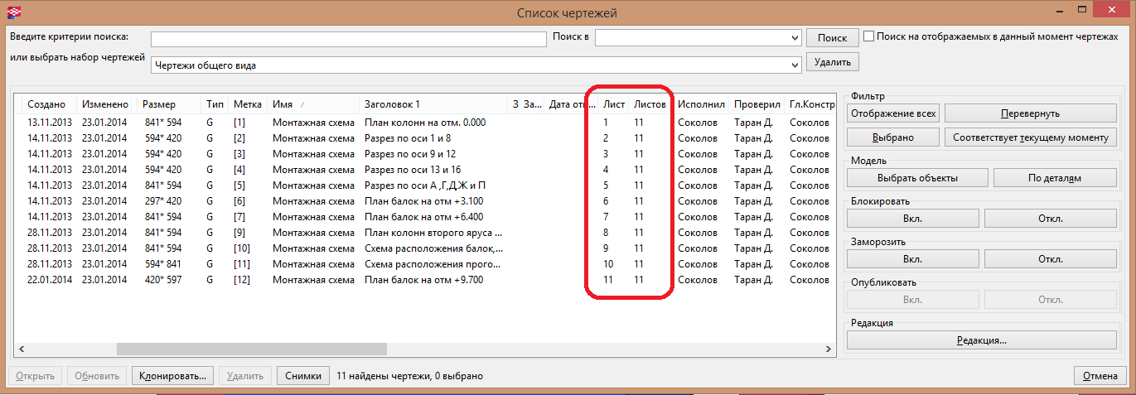
Task: Click the Tekla application icon in title bar
Action: point(13,12)
